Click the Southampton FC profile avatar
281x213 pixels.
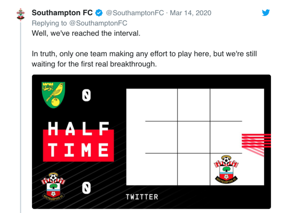point(21,14)
